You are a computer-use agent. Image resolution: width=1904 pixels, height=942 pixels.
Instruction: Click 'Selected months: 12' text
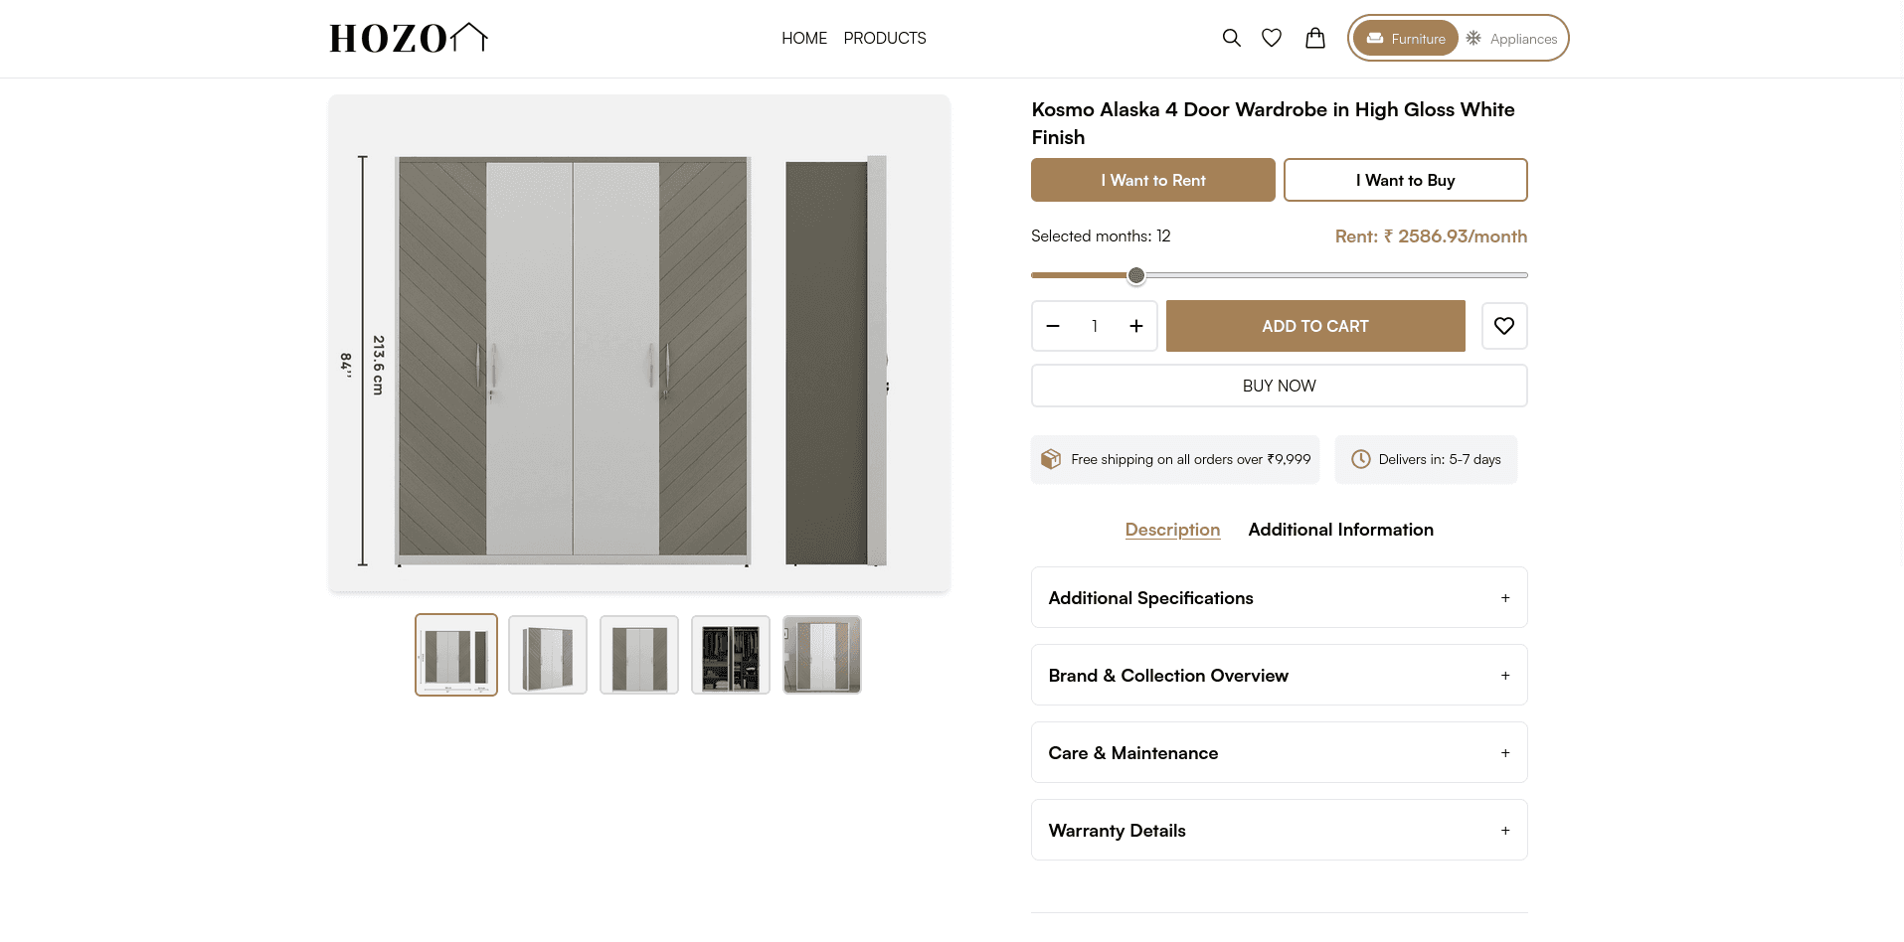pyautogui.click(x=1101, y=235)
